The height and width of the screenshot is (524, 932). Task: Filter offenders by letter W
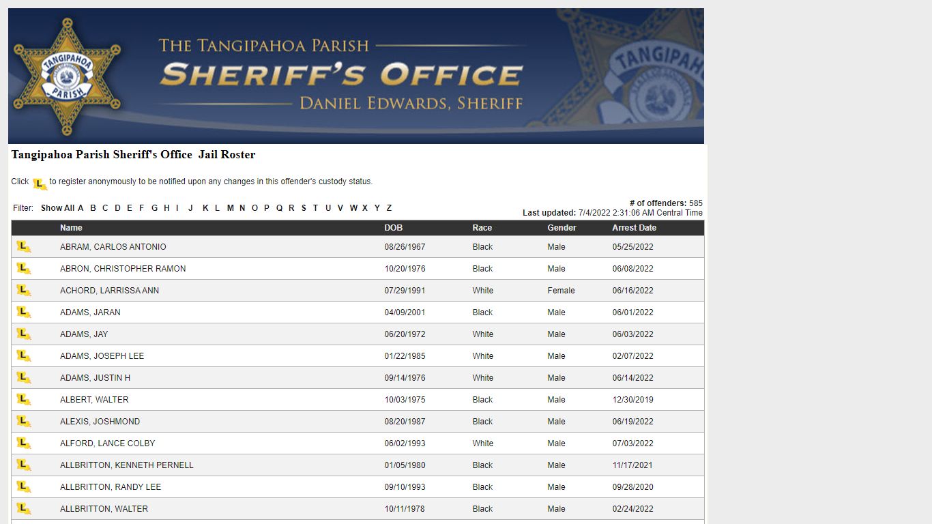tap(353, 208)
